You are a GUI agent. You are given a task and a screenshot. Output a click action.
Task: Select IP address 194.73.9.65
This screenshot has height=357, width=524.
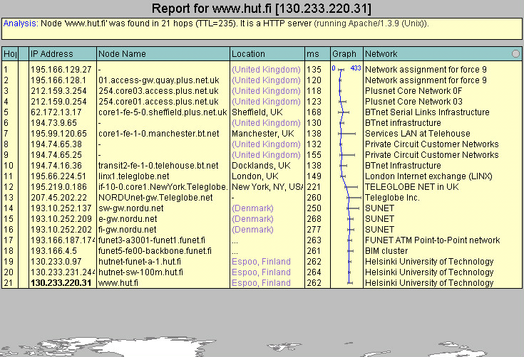53,122
